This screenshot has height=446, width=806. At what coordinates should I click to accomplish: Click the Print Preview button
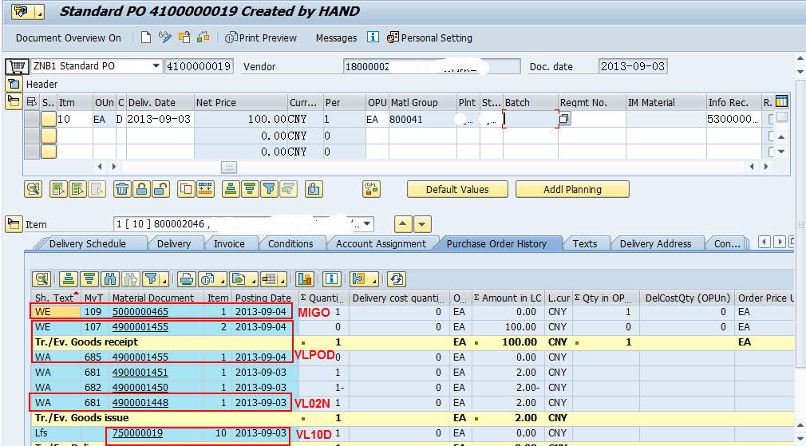click(x=261, y=38)
